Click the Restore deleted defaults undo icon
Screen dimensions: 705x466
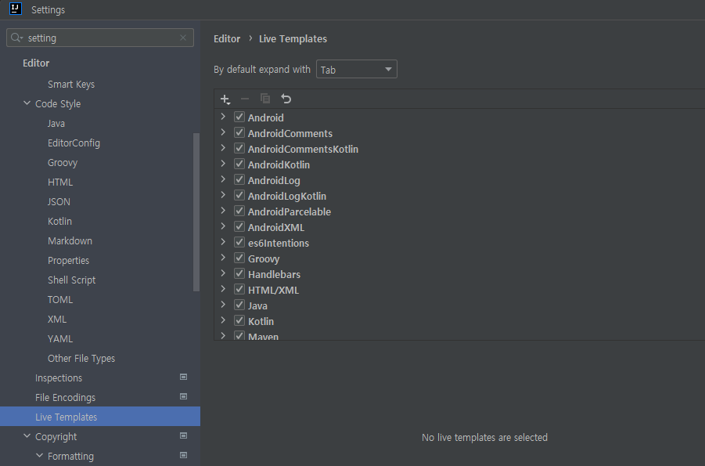tap(286, 99)
